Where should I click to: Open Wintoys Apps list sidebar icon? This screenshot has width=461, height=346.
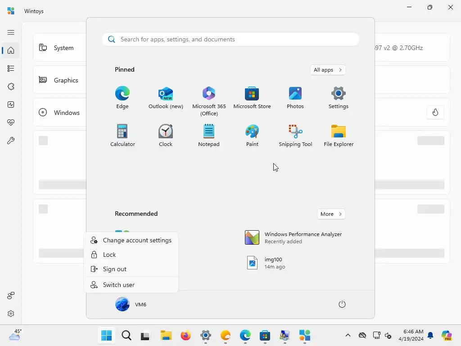tap(11, 68)
